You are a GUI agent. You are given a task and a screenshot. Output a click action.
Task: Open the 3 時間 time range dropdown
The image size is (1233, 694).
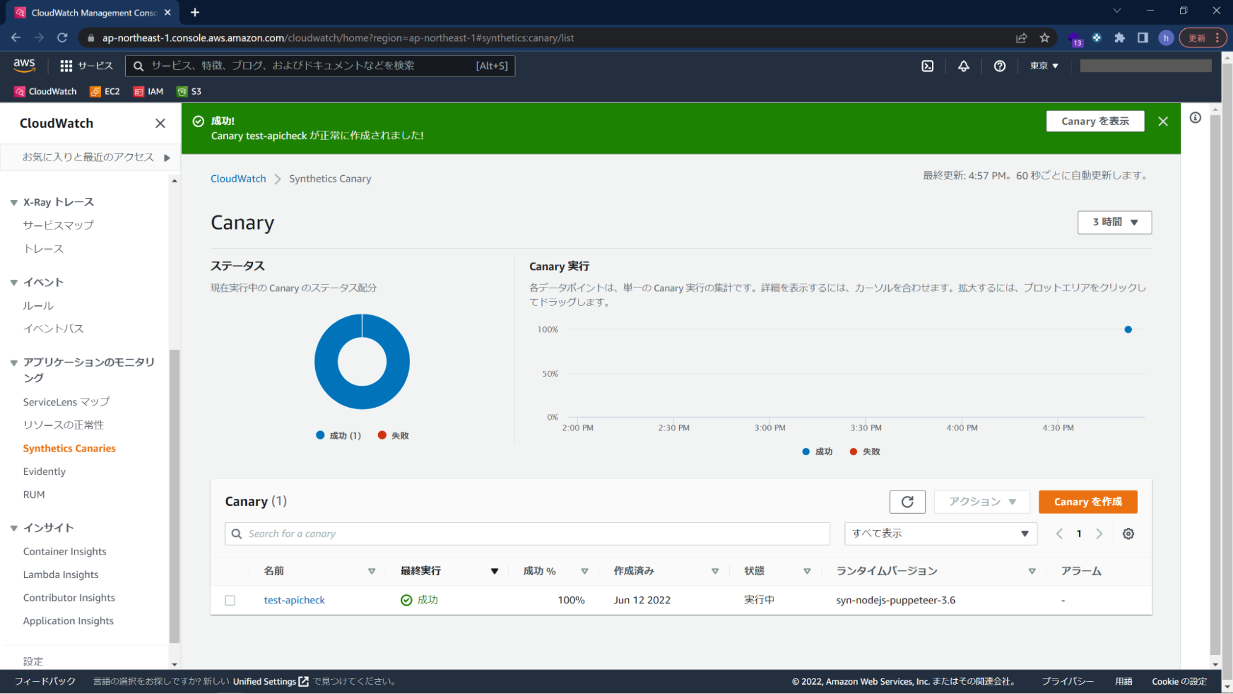coord(1115,223)
